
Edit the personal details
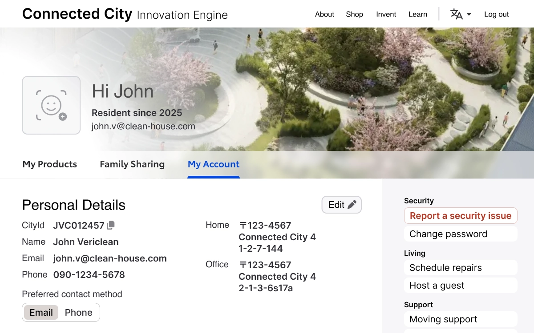[x=342, y=205]
